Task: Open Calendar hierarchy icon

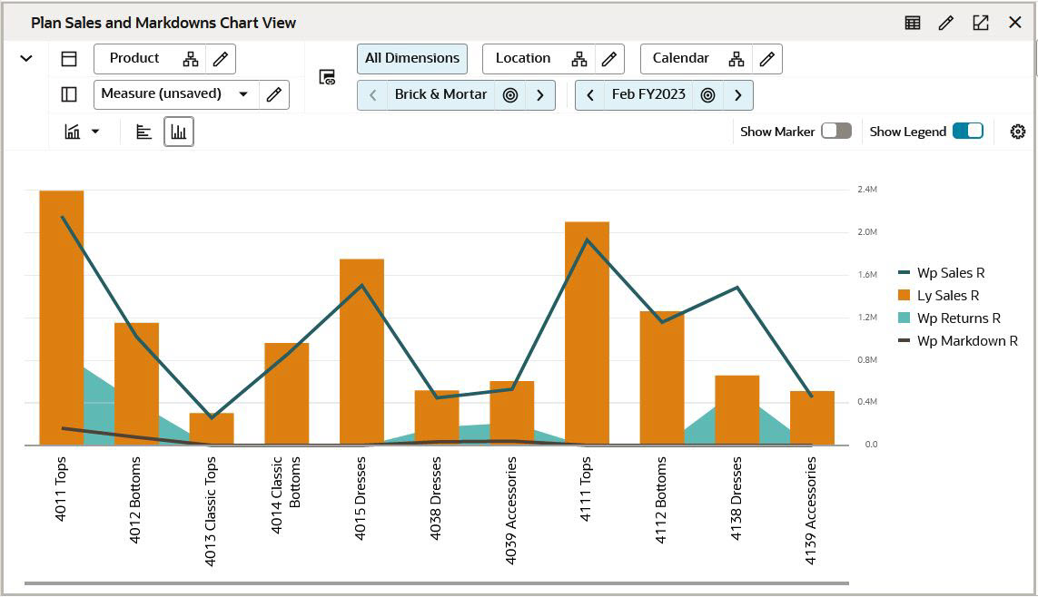Action: click(736, 59)
